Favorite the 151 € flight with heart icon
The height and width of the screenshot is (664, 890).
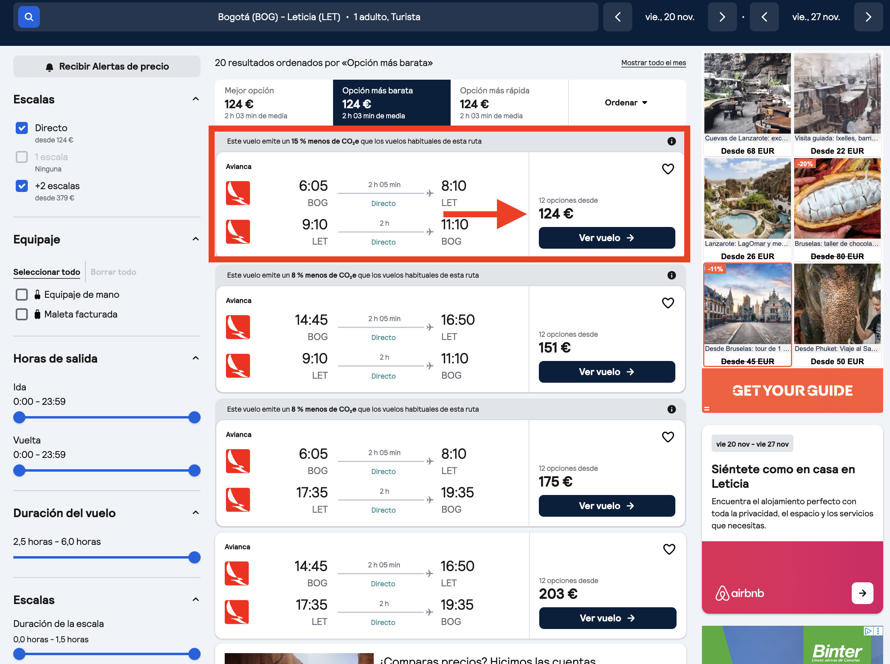tap(668, 303)
